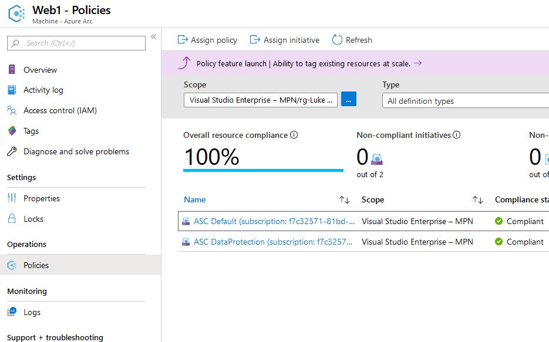The width and height of the screenshot is (549, 342).
Task: Click the Activity log icon
Action: 12,90
